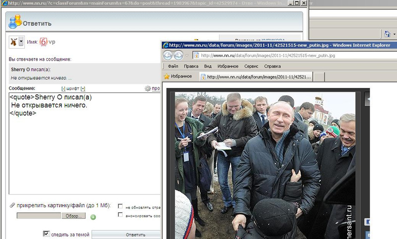Click the quoted text 'Не открывается ничего. ...'
This screenshot has width=397, height=239.
41,78
